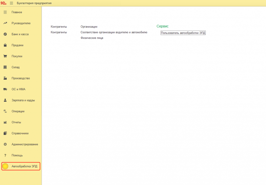Open ОС и НМА truck icon

point(5,89)
